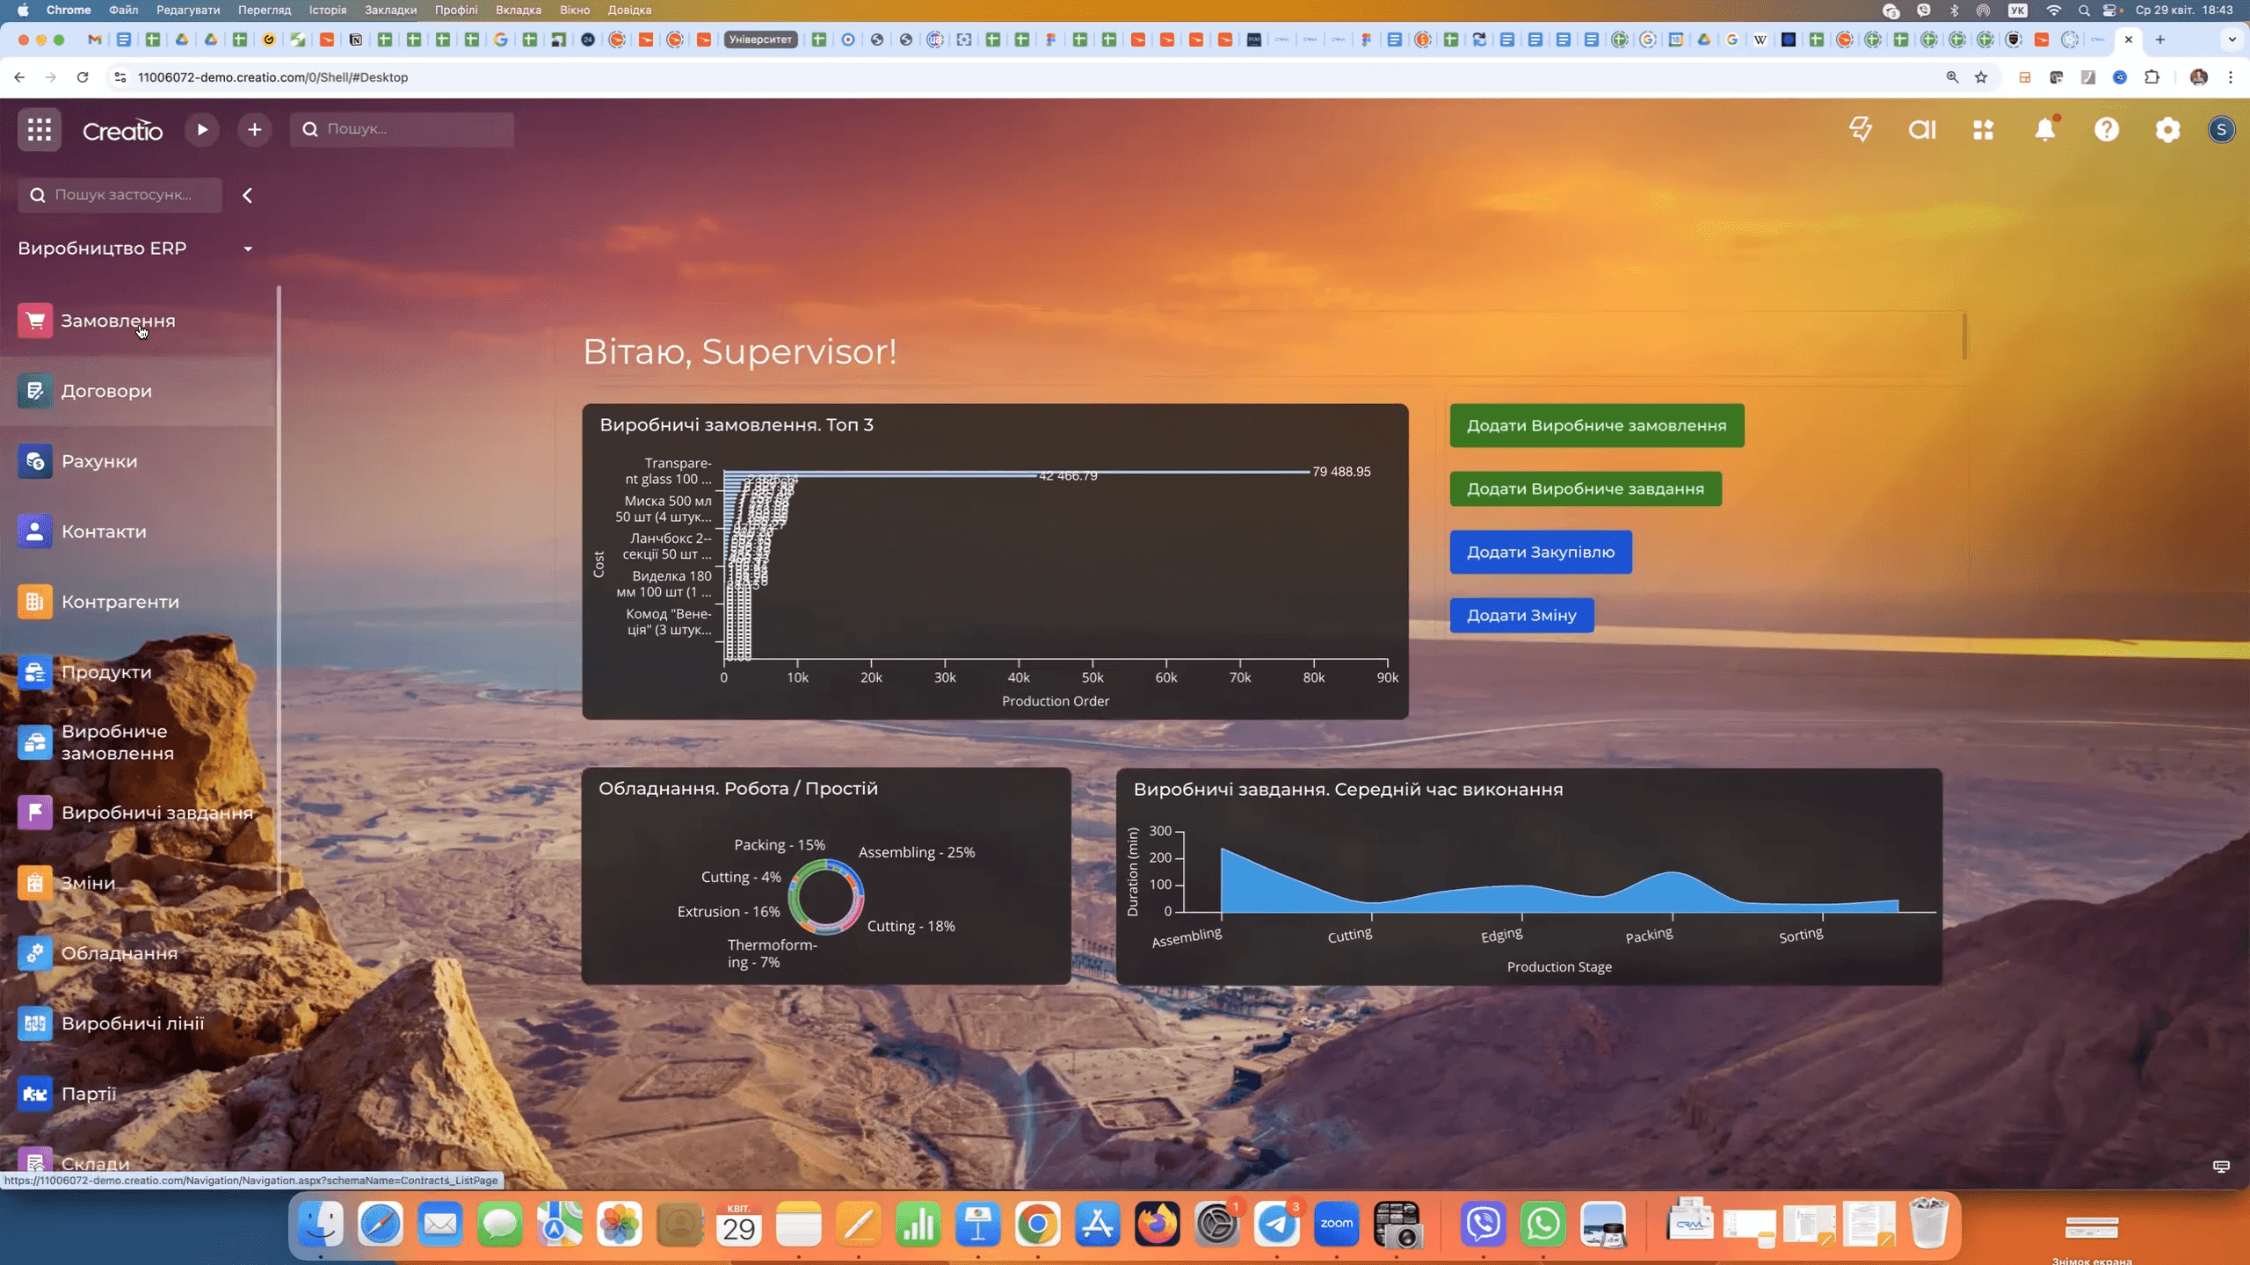Expand the Chrome tab list chevron
The height and width of the screenshot is (1265, 2250).
pos(2232,40)
